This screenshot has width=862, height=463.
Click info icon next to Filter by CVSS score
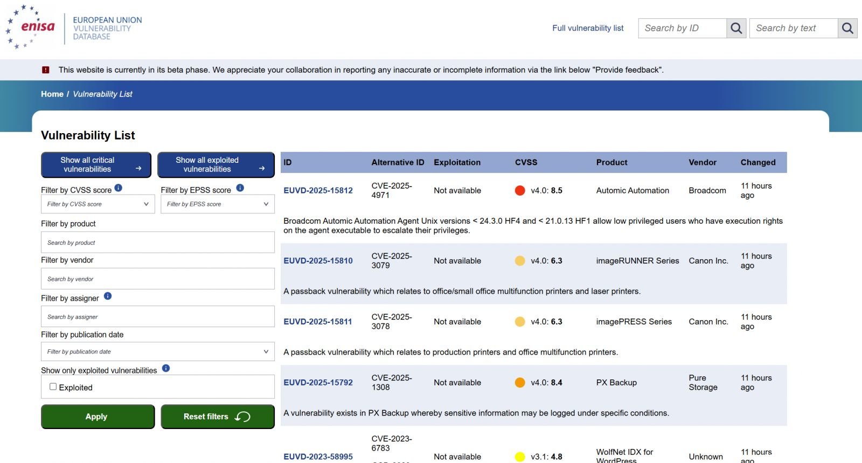[119, 188]
